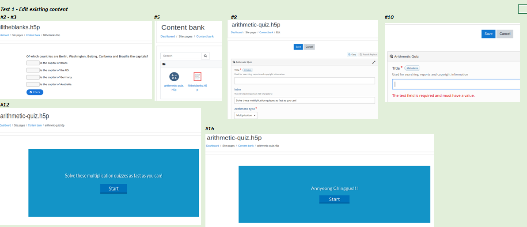Click 'filltheblanks.h5p' breadcrumb text in step #2
The image size is (527, 227).
pyautogui.click(x=51, y=35)
